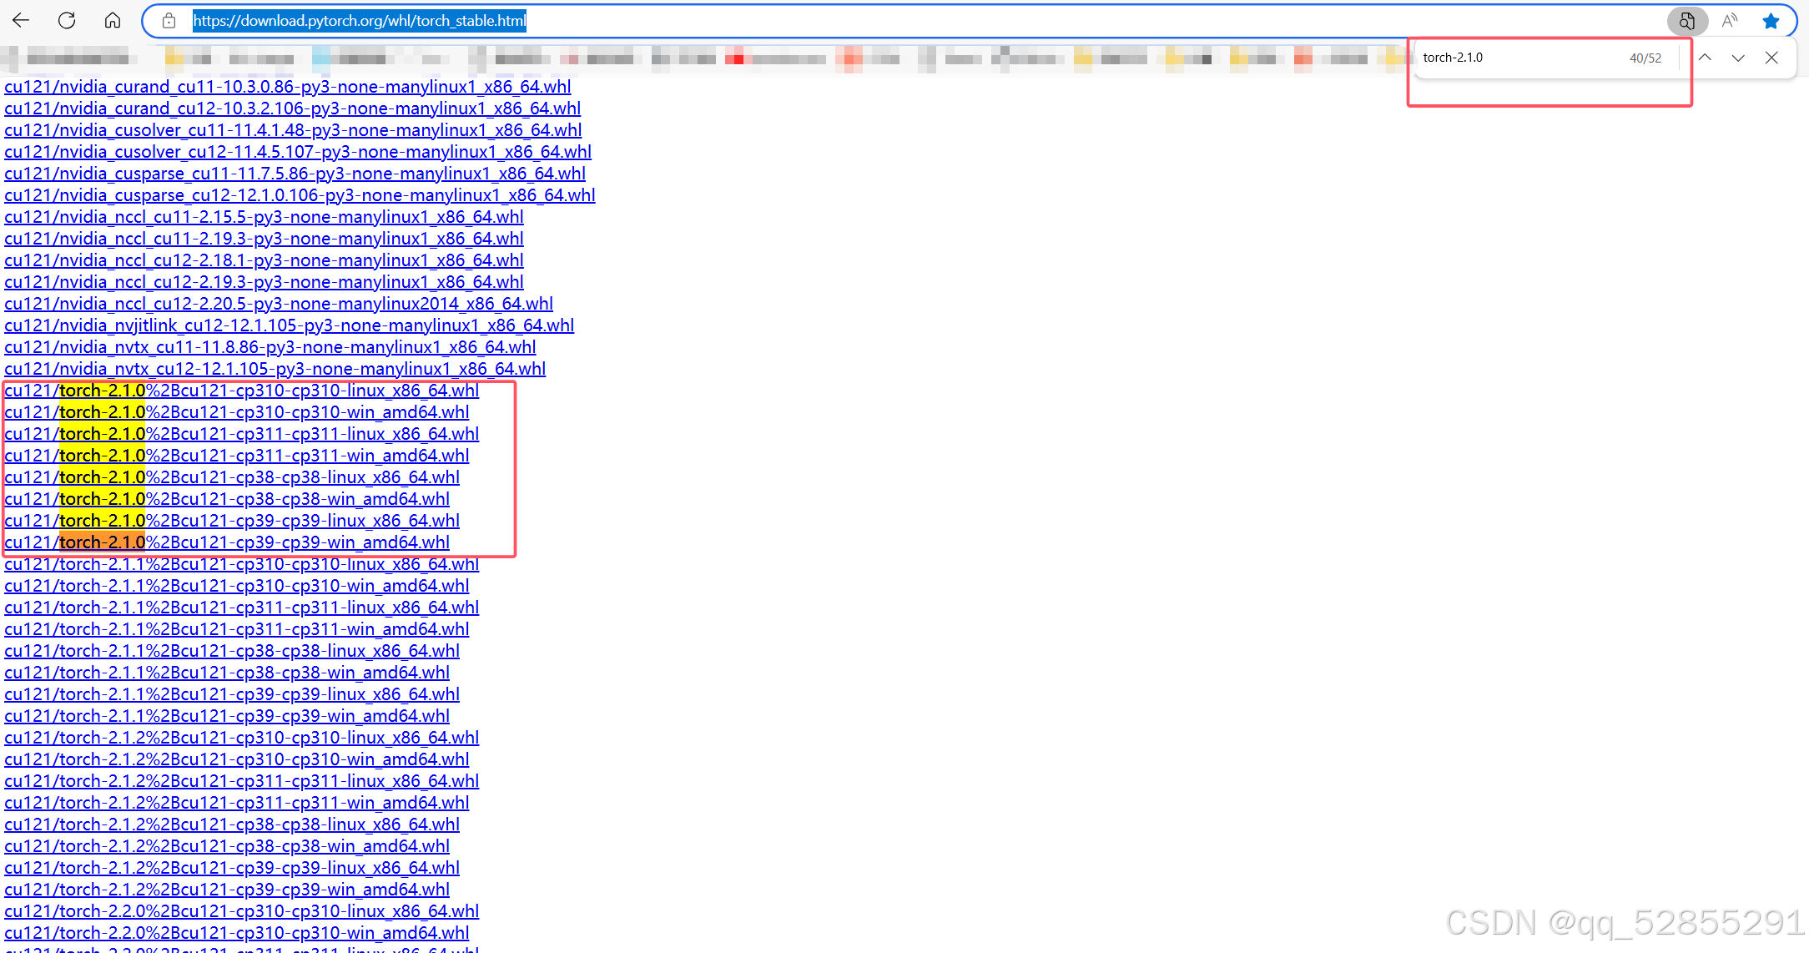Open nvidia_nvjitlink_cu12-12.1.105 wheel link
Screen dimensions: 1809x953
[x=289, y=325]
